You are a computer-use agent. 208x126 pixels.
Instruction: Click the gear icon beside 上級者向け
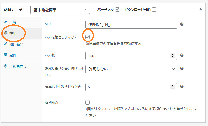tap(5, 66)
